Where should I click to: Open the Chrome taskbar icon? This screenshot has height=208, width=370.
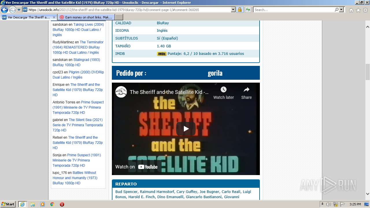(52, 204)
